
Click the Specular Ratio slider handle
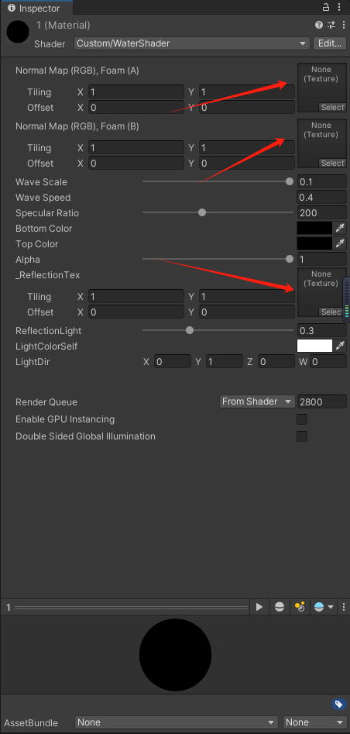click(202, 212)
